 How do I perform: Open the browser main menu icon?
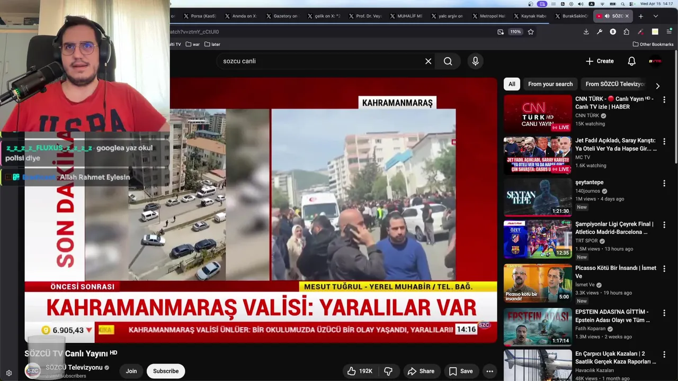[x=669, y=32]
